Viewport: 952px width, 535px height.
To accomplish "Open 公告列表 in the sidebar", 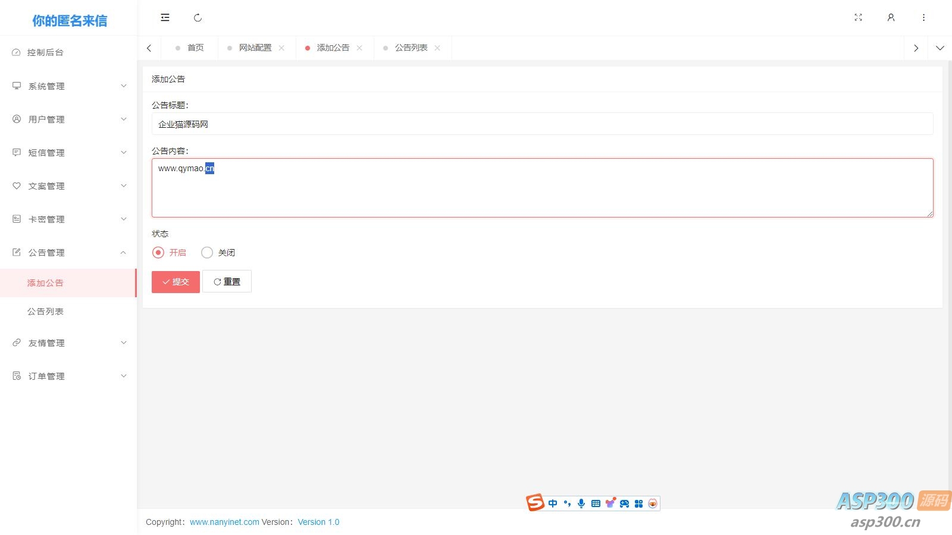I will point(45,311).
